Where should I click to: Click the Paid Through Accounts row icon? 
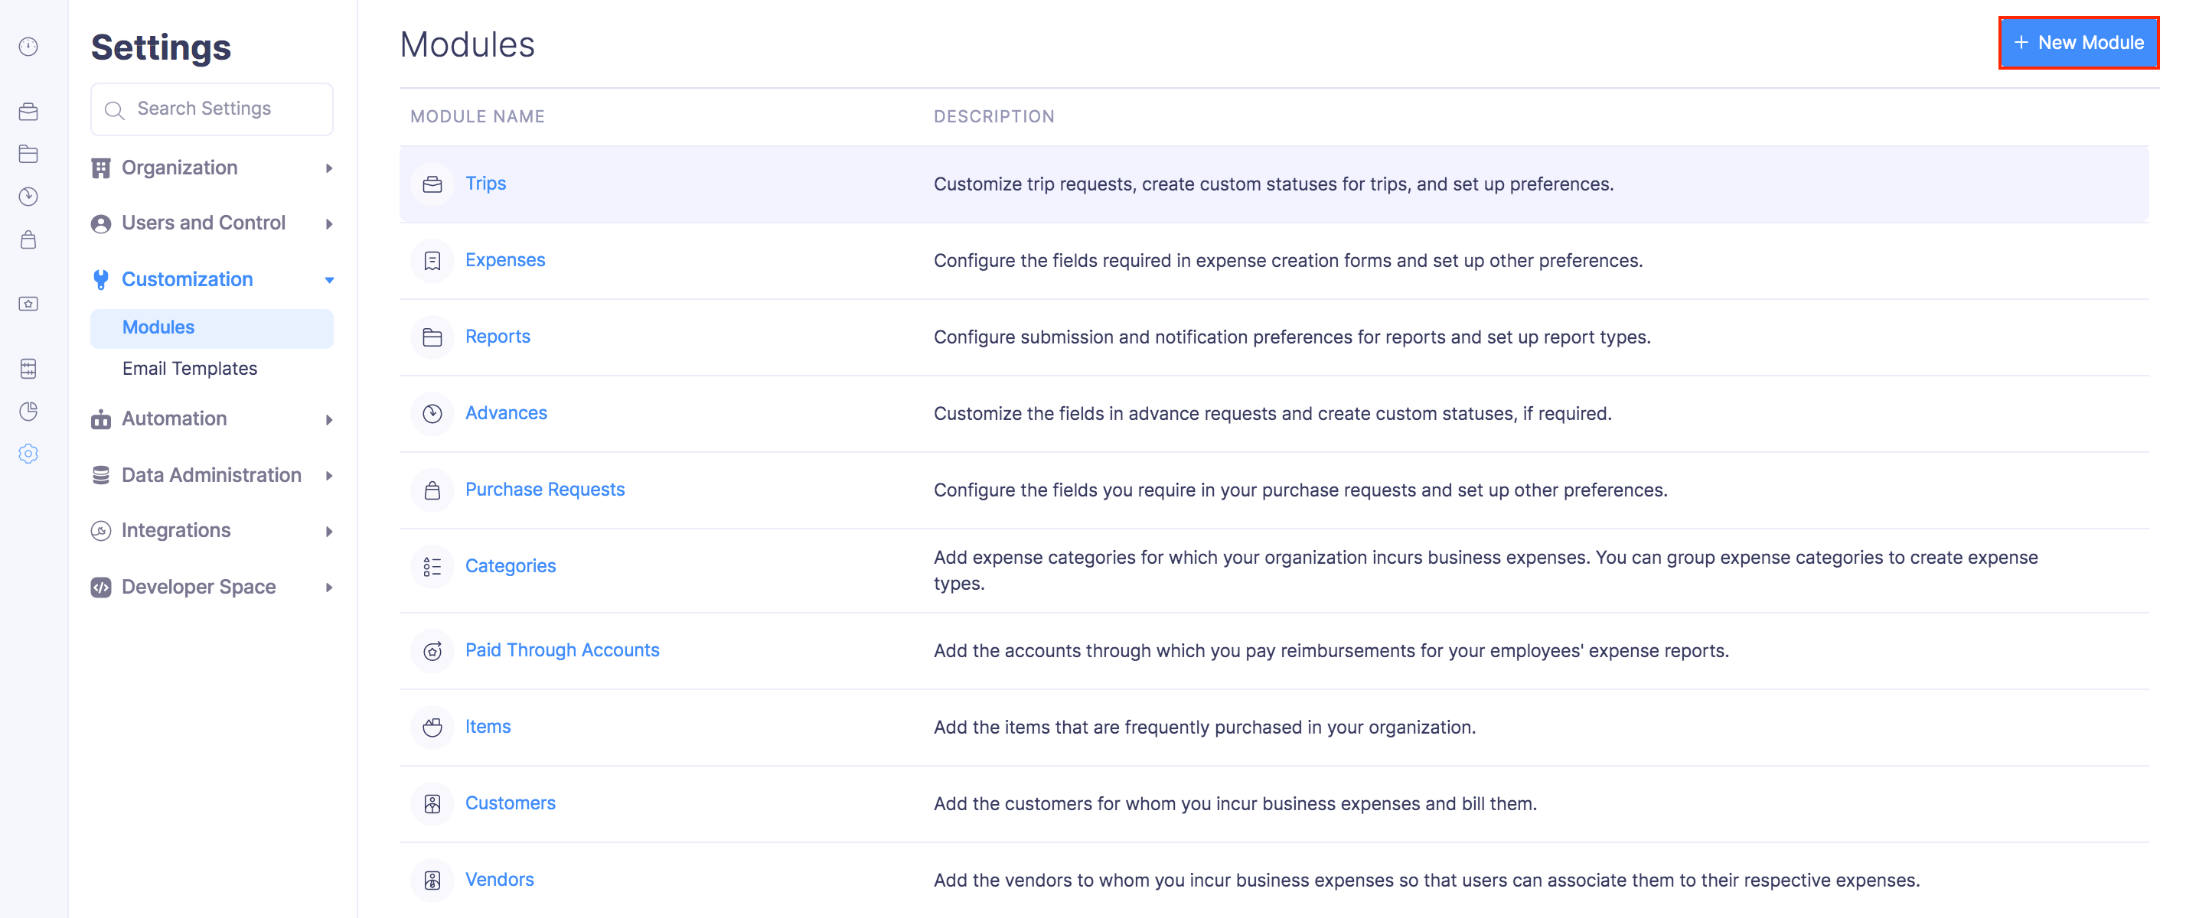coord(432,651)
